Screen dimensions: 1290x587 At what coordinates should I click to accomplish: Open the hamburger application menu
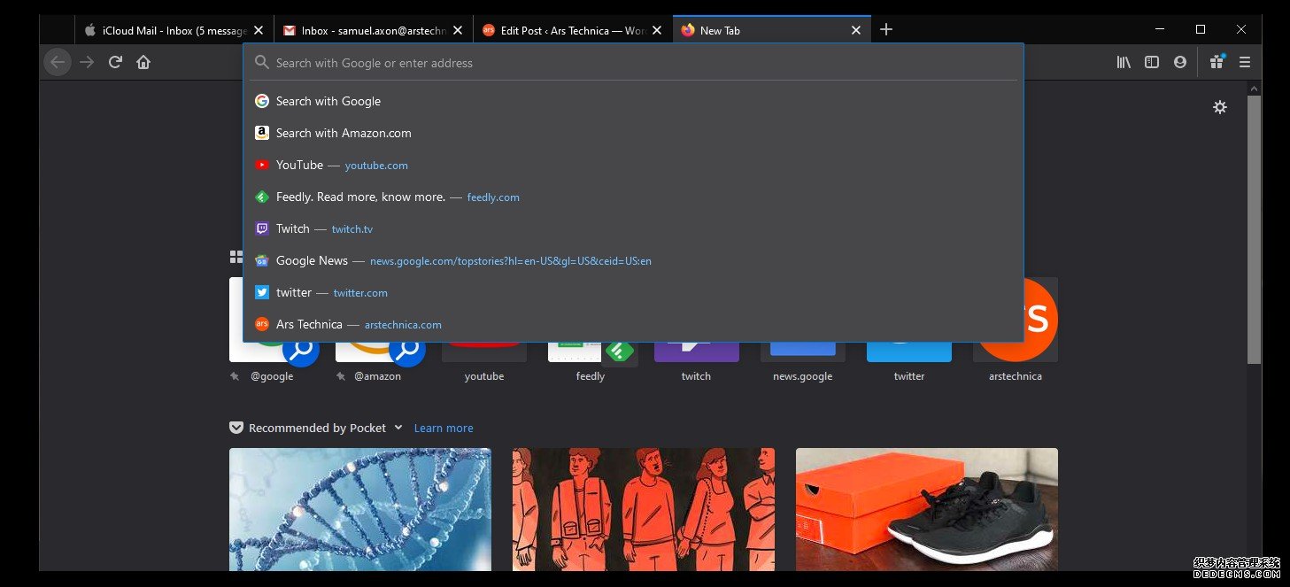[x=1245, y=62]
